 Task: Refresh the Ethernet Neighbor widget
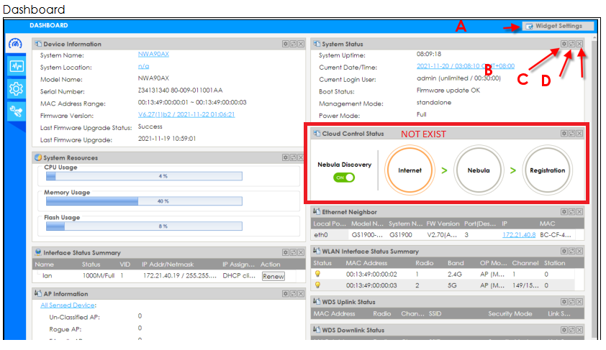[x=572, y=212]
